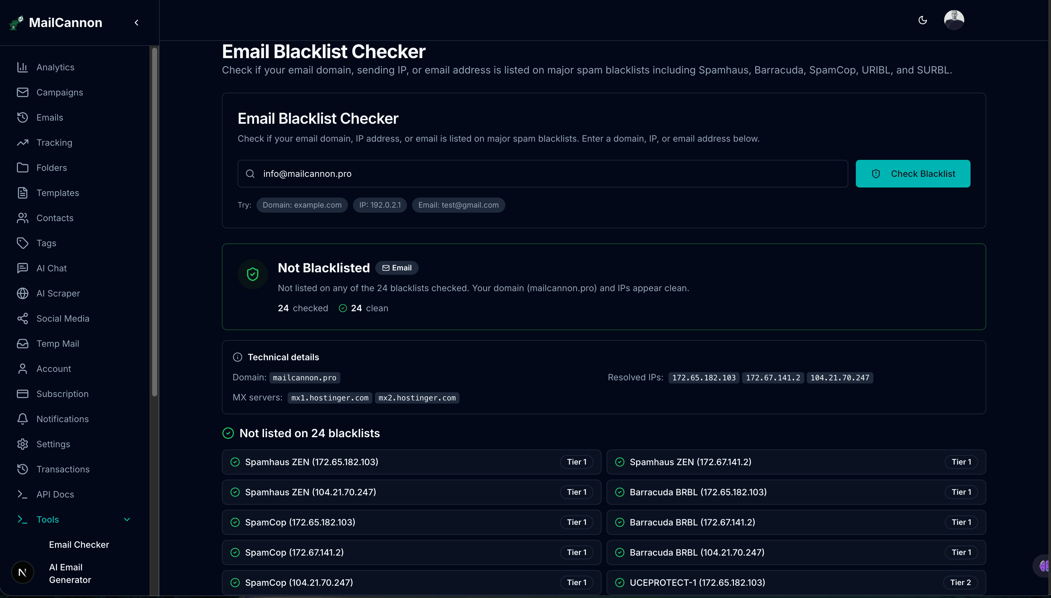The image size is (1051, 598).
Task: Toggle dark mode with the moon icon
Action: (x=922, y=20)
